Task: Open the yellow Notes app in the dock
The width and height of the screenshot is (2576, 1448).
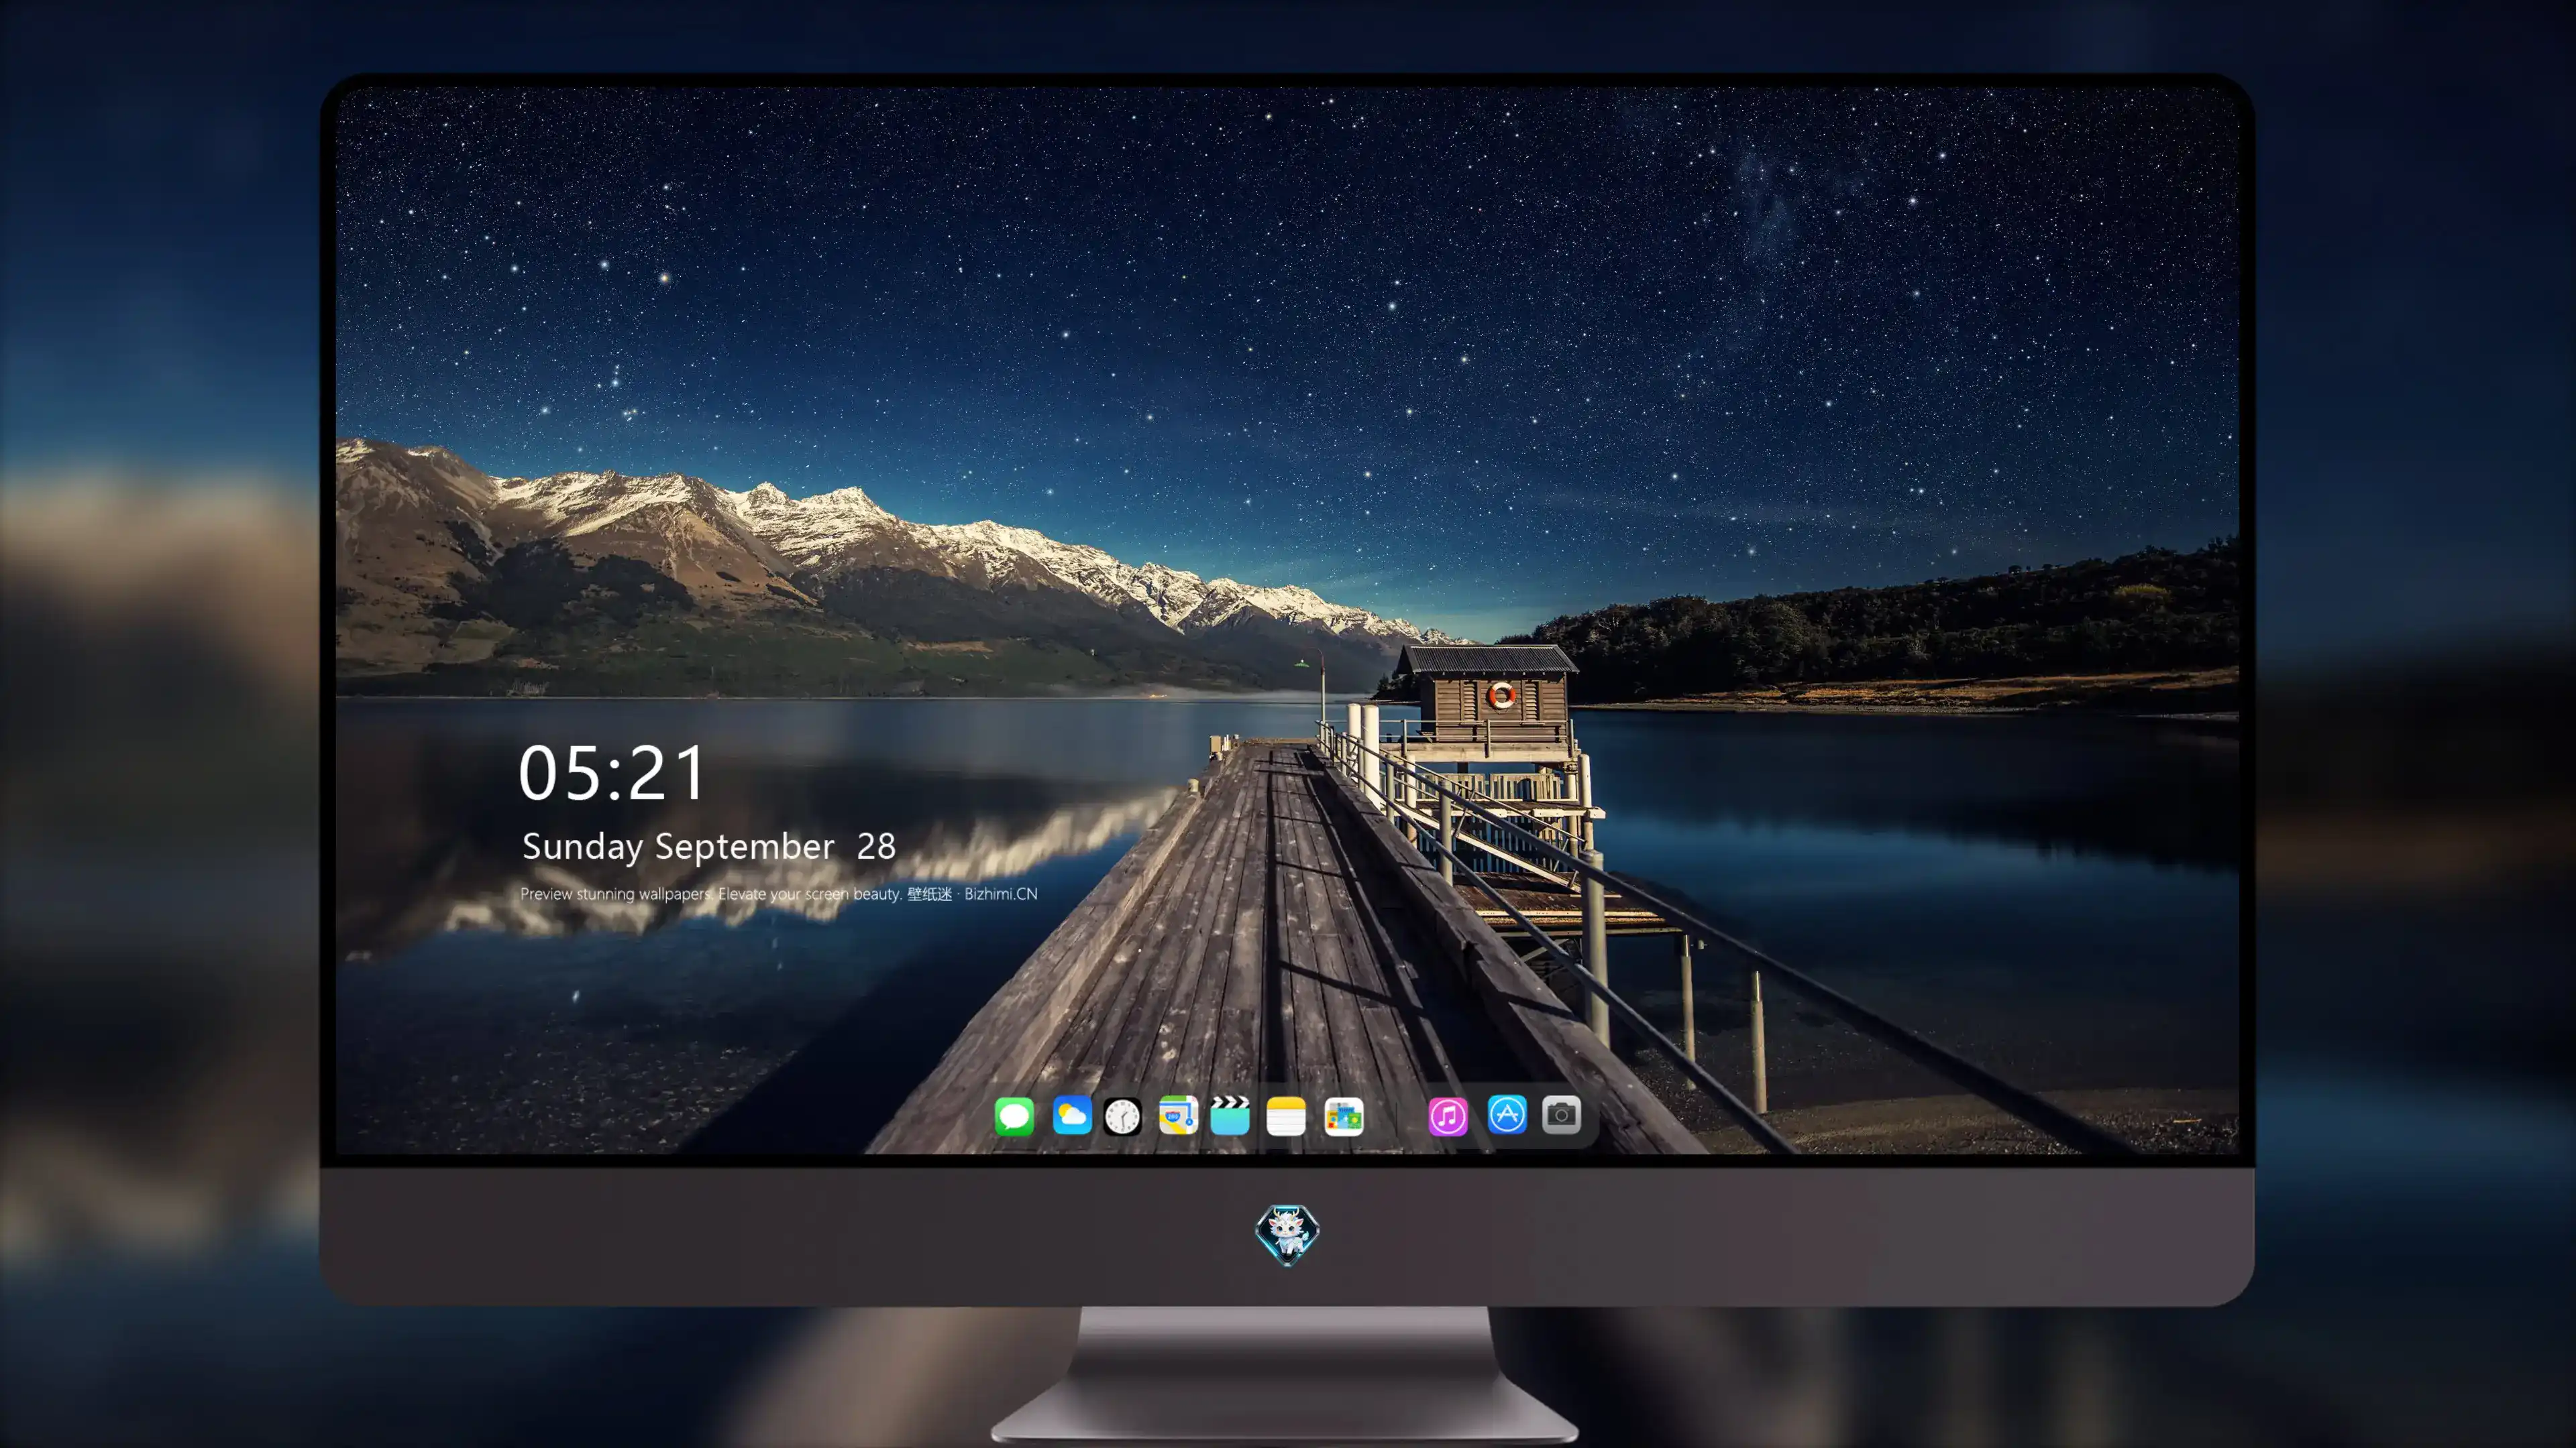Action: tap(1286, 1116)
